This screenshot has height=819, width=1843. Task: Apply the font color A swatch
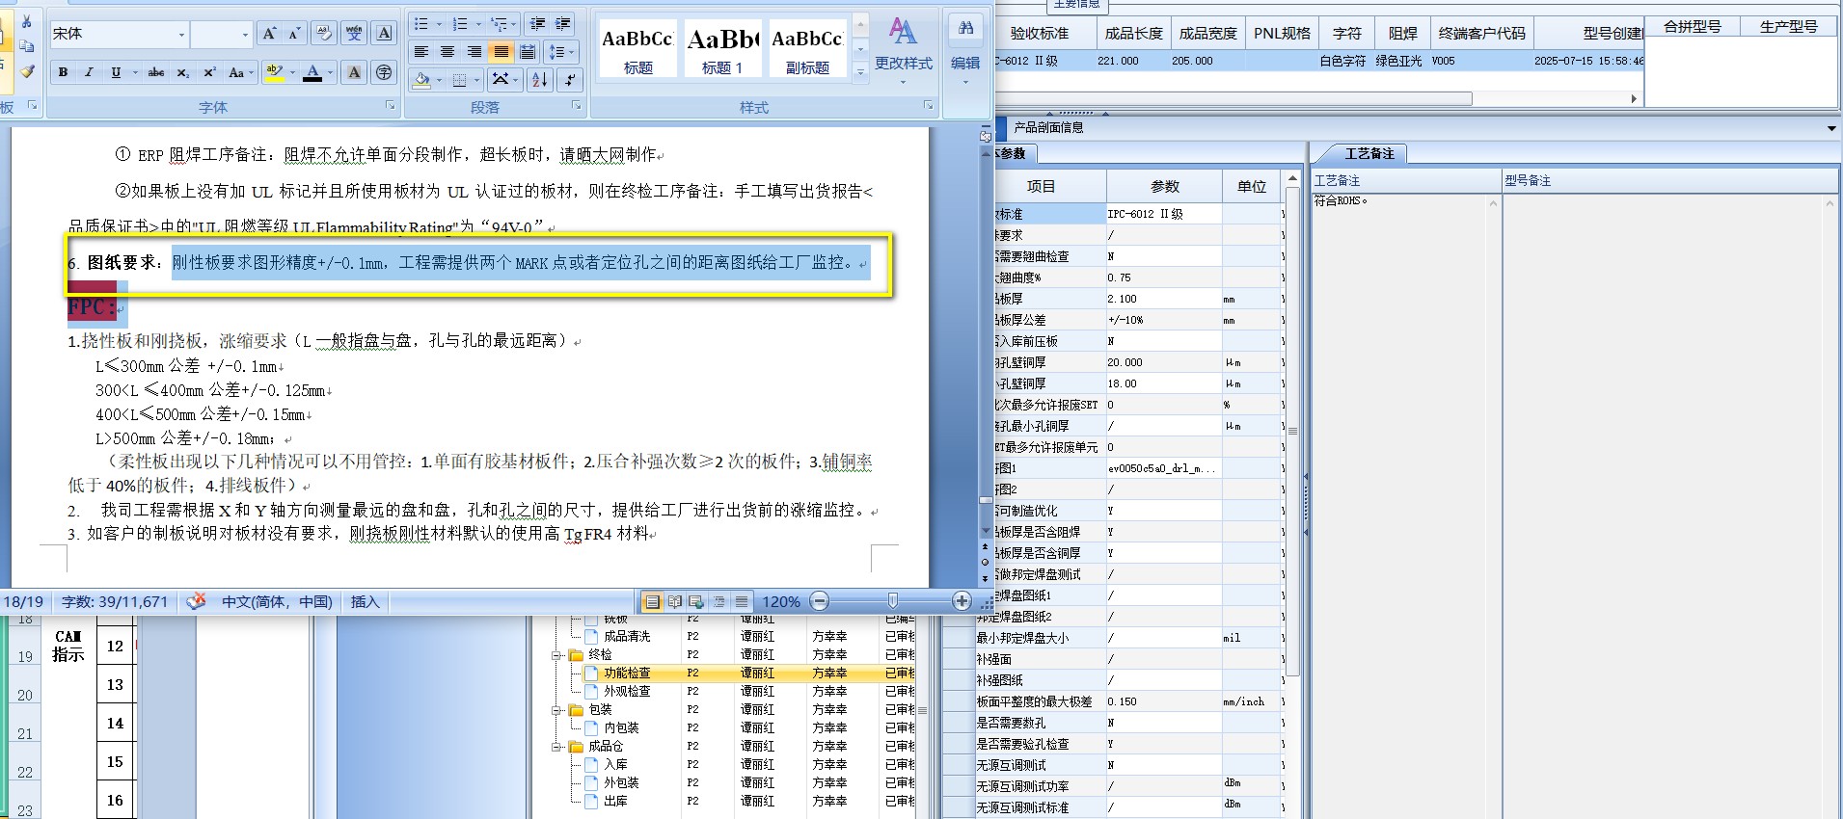point(312,72)
